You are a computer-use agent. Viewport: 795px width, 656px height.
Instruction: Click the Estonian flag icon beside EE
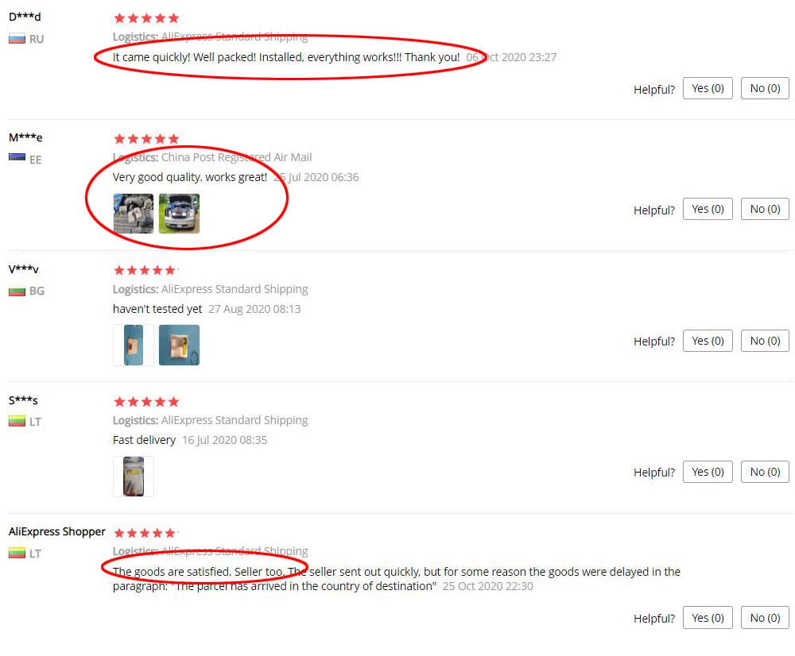coord(17,157)
